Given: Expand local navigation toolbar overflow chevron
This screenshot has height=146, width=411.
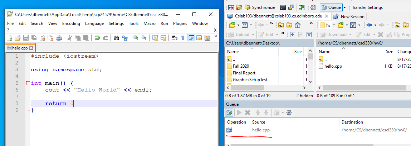Looking at the screenshot, I should point(311,24).
